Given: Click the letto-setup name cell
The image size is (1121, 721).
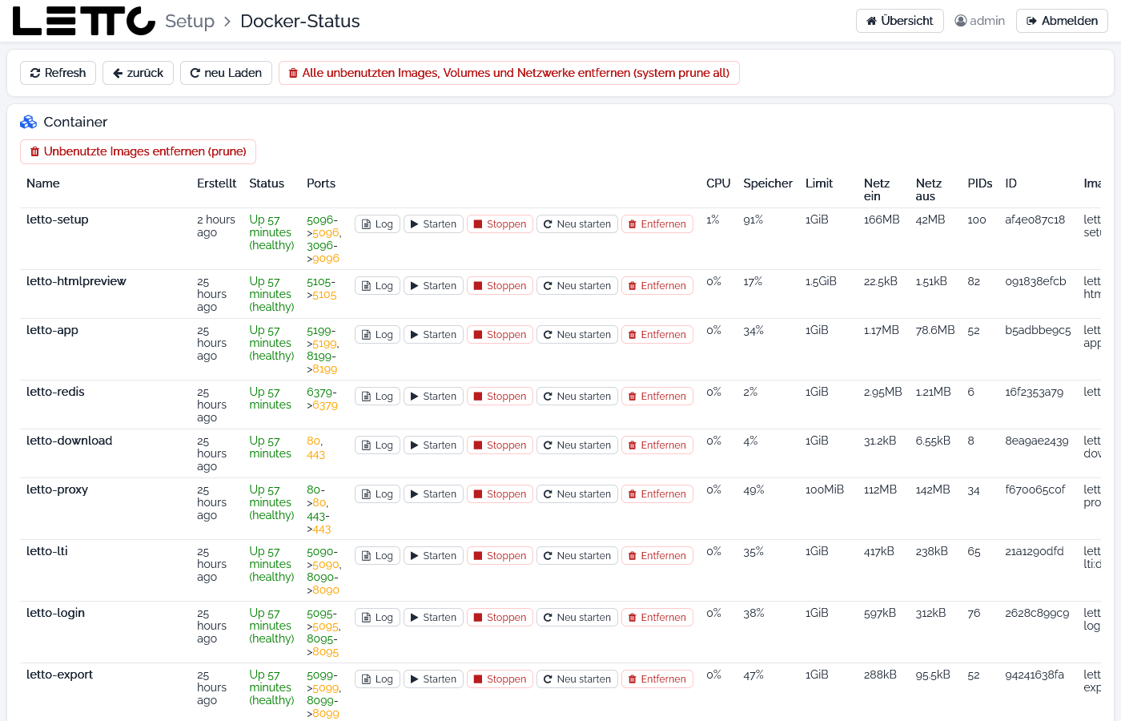Looking at the screenshot, I should coord(58,220).
